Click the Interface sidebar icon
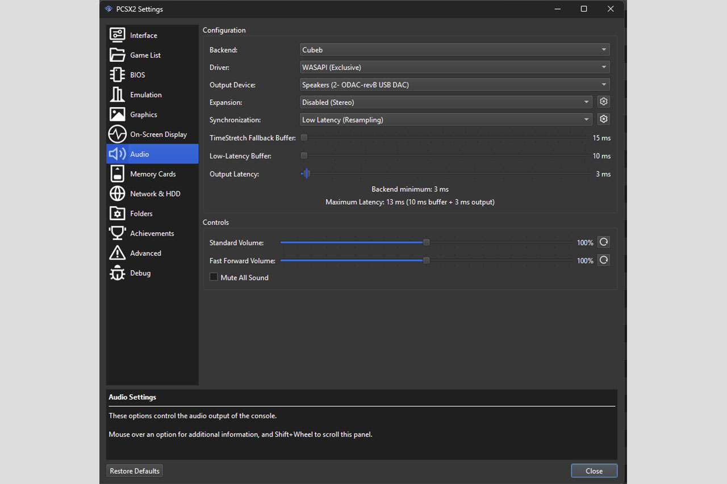 117,35
